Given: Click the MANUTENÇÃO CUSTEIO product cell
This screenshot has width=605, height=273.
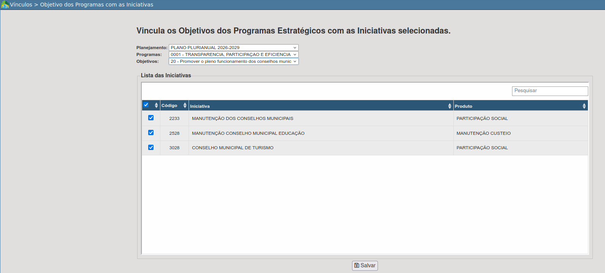Looking at the screenshot, I should coord(483,133).
